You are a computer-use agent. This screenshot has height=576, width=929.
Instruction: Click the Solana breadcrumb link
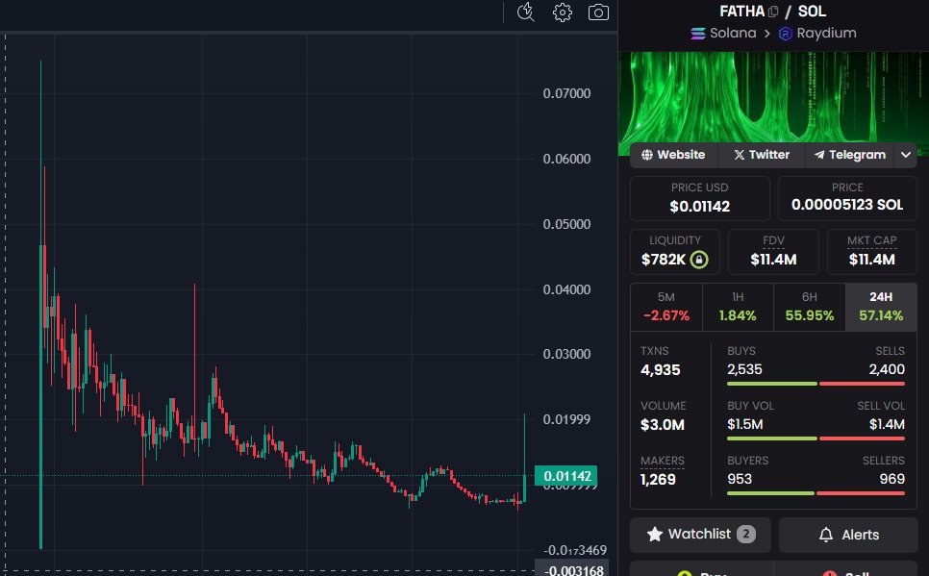click(x=723, y=34)
